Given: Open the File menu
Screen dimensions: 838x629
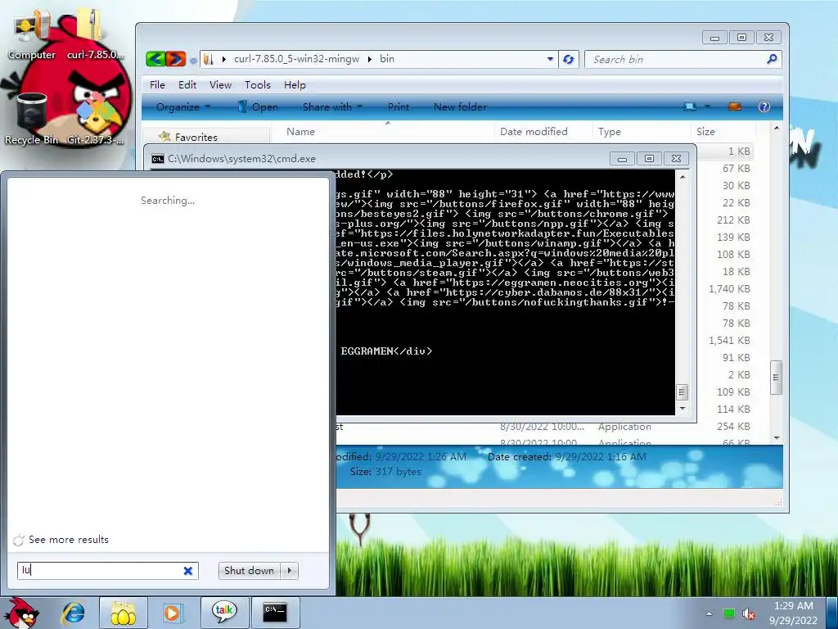Looking at the screenshot, I should [157, 85].
